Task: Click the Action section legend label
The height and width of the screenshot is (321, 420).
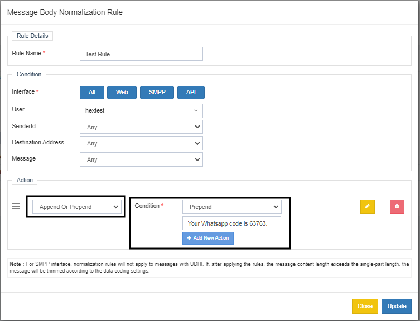Action: [x=25, y=180]
